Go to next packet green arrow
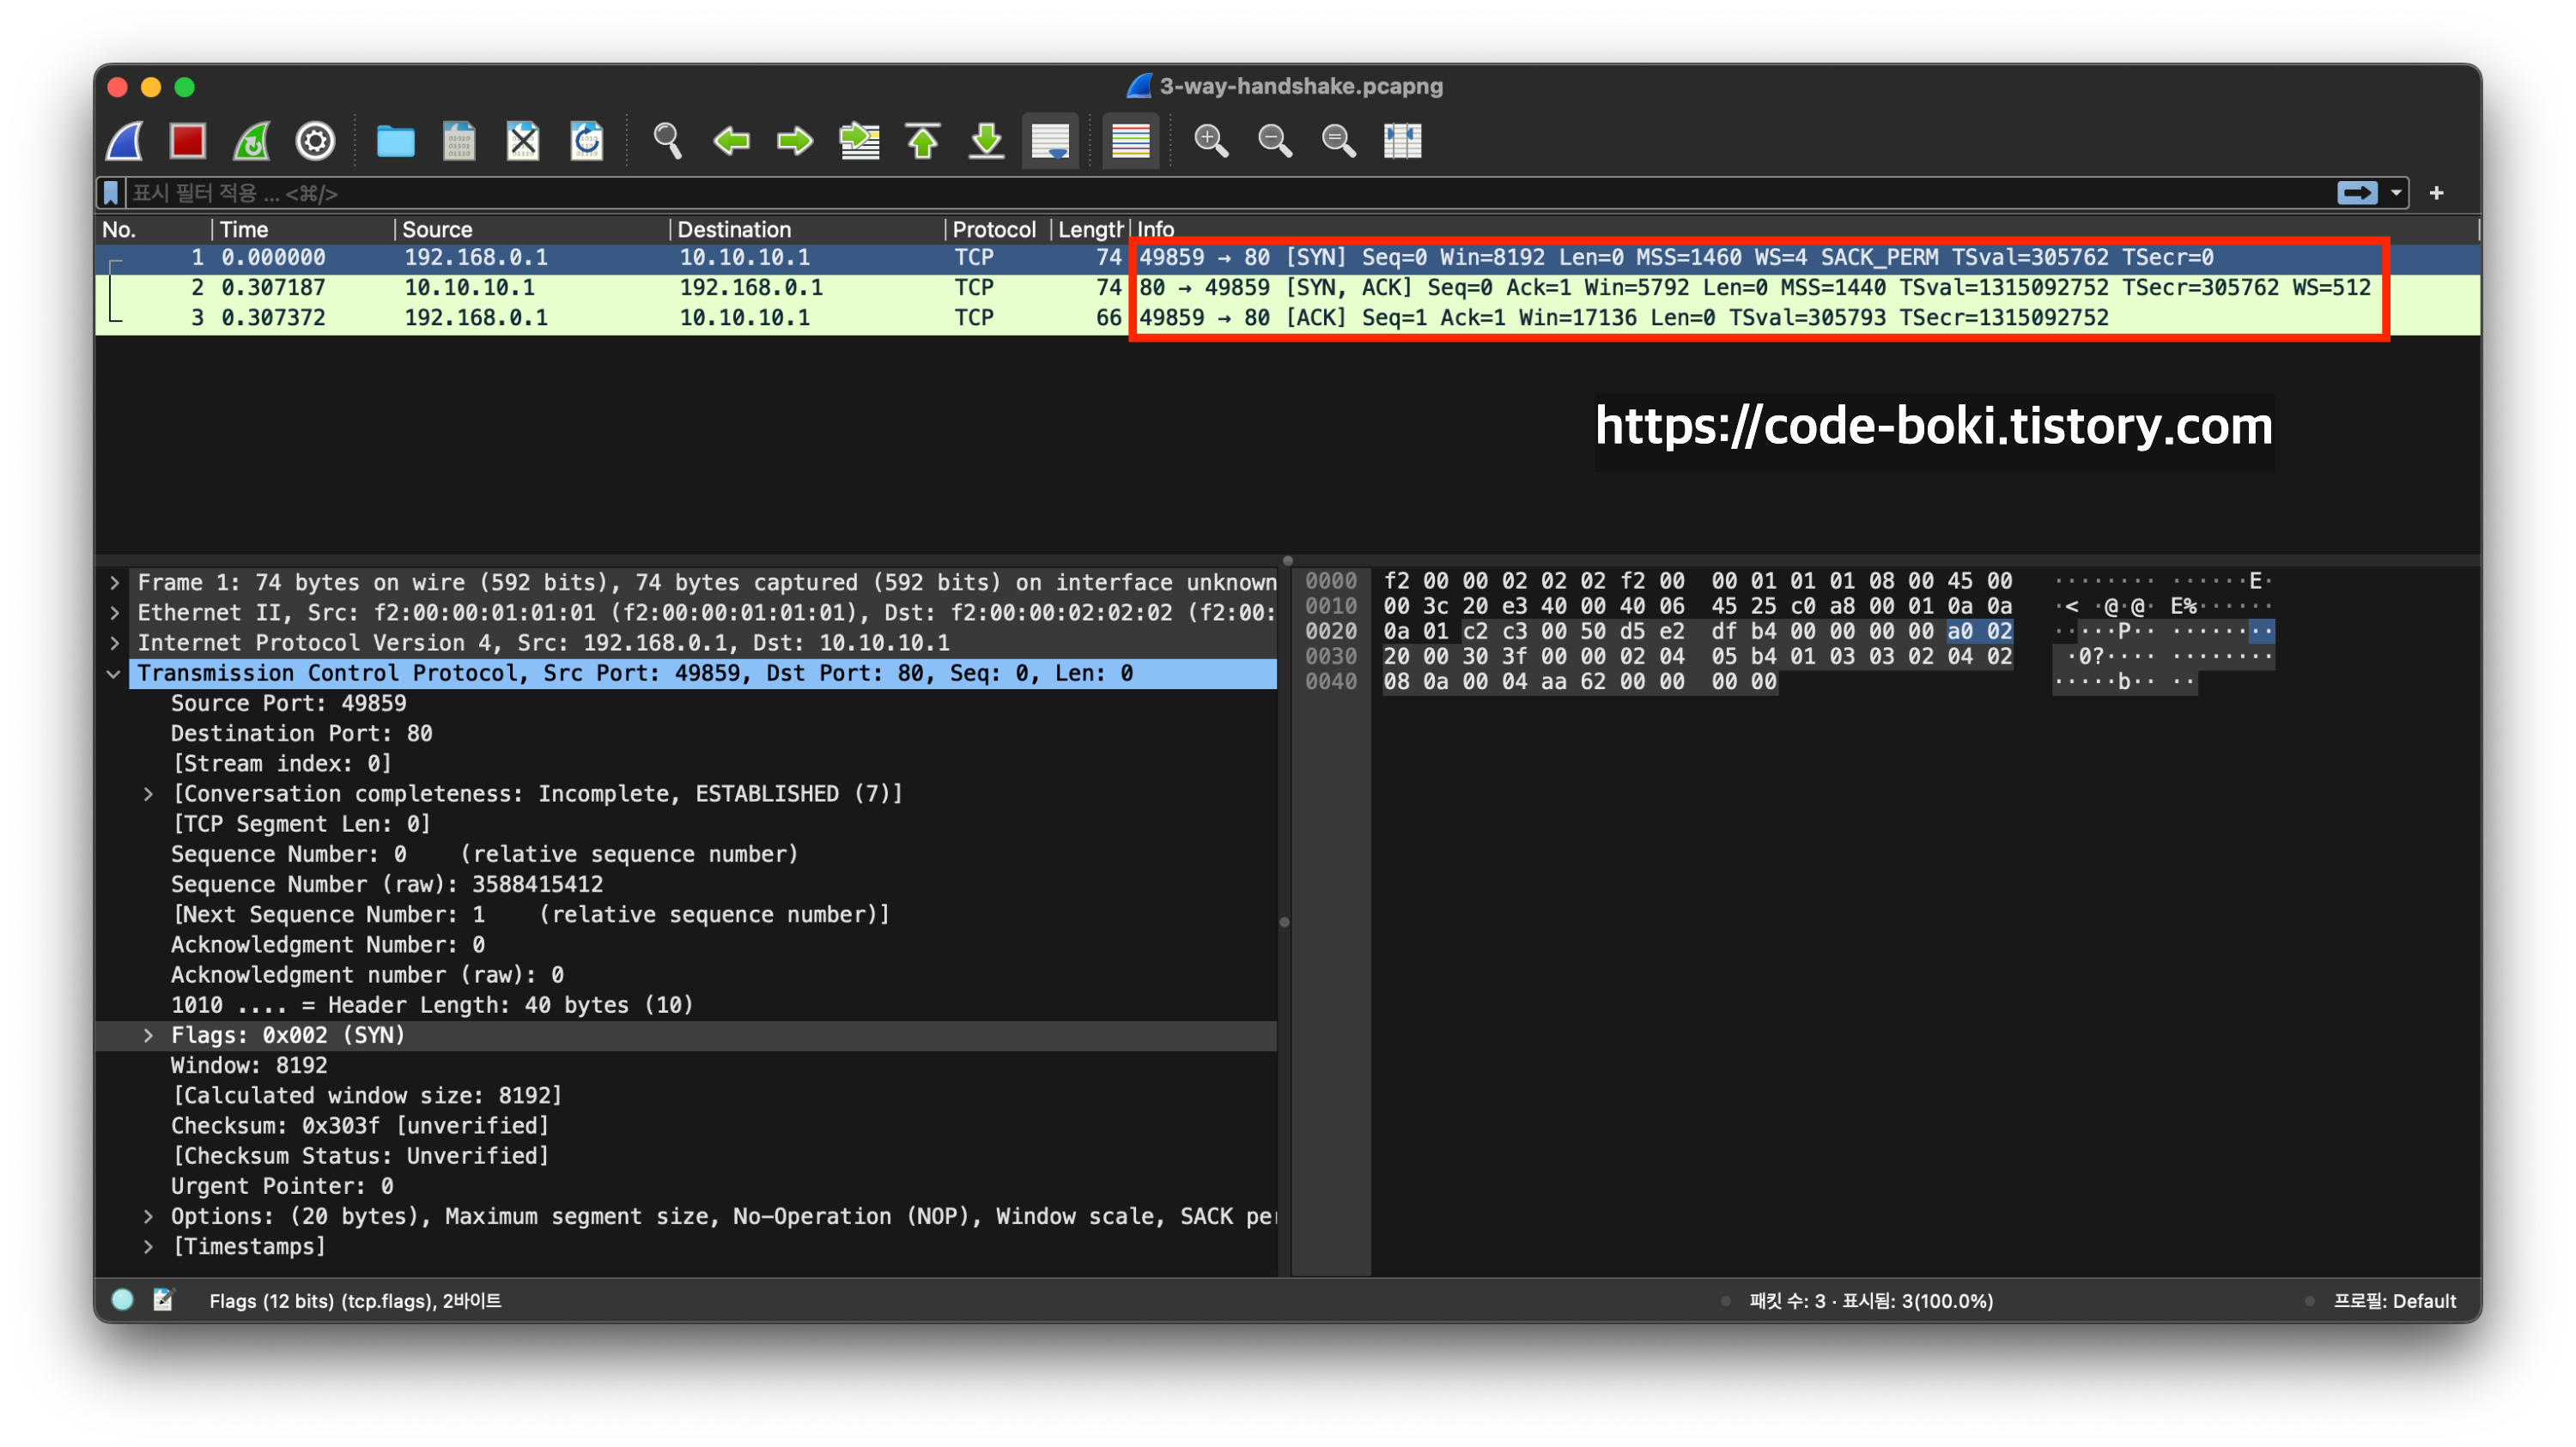This screenshot has height=1447, width=2576. pos(795,141)
